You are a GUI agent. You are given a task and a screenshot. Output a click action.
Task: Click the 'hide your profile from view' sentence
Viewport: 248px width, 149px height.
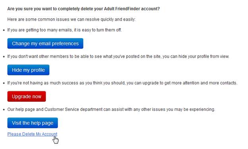click(x=118, y=56)
